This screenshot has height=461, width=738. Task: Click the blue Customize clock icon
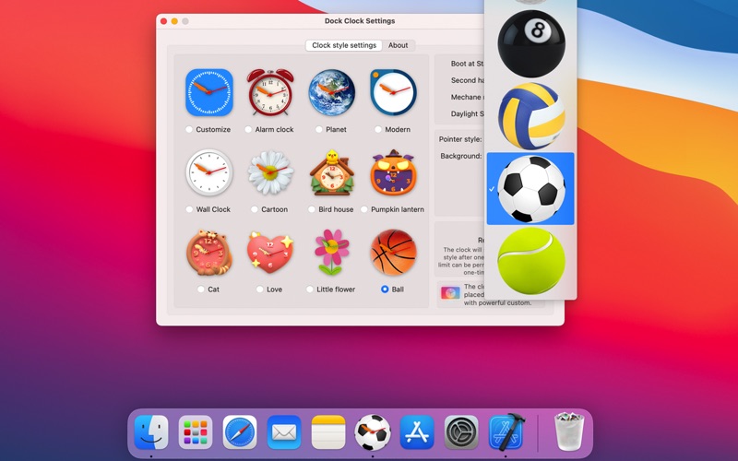click(x=209, y=92)
